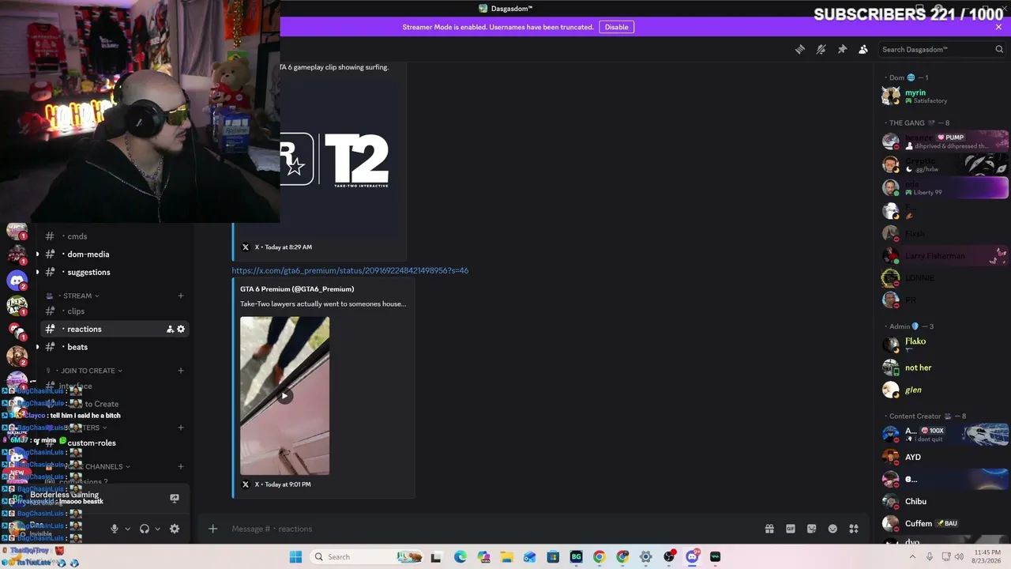Open the Task View taskbar button
This screenshot has width=1011, height=569.
point(436,557)
